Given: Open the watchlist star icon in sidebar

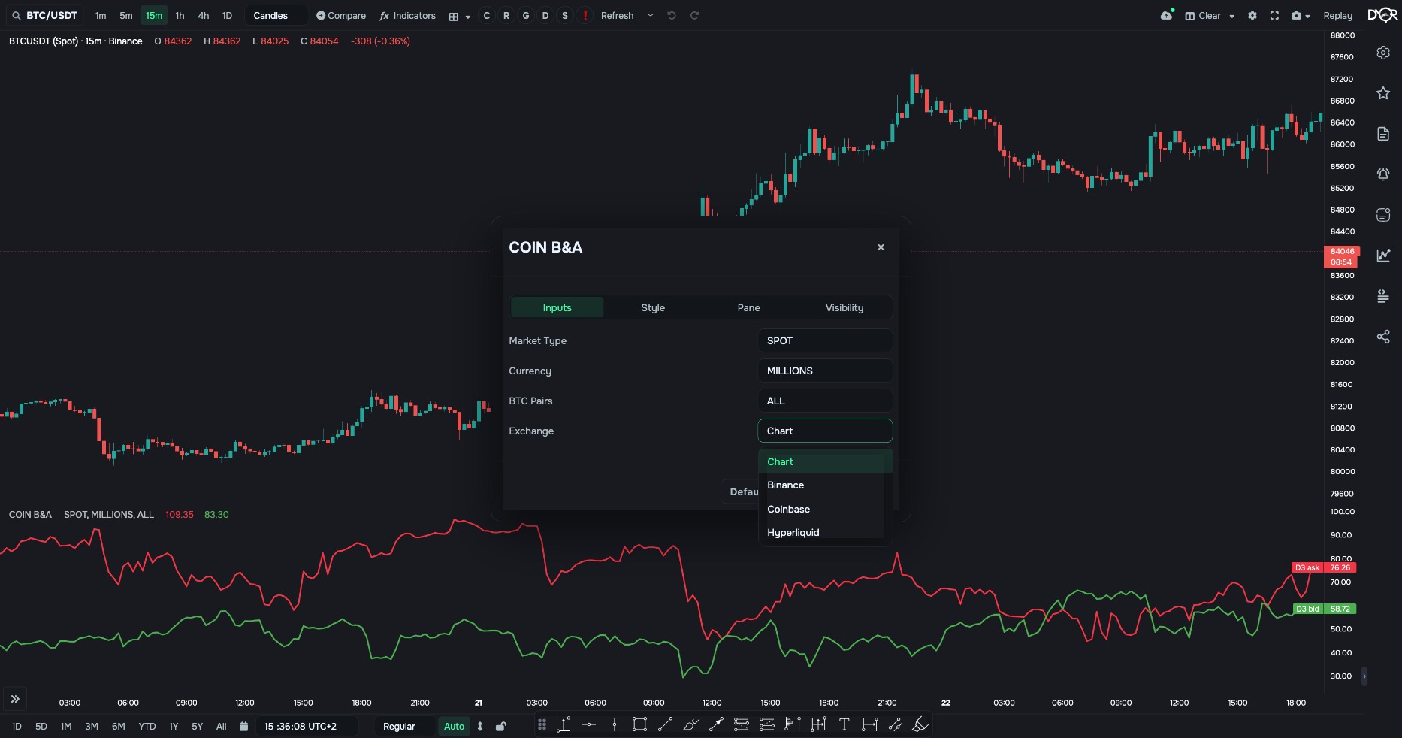Looking at the screenshot, I should coord(1383,93).
